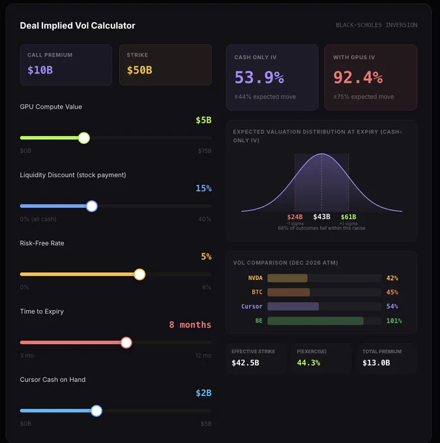The image size is (440, 443).
Task: Click the Effective Strike $42.5B tile
Action: [x=256, y=358]
